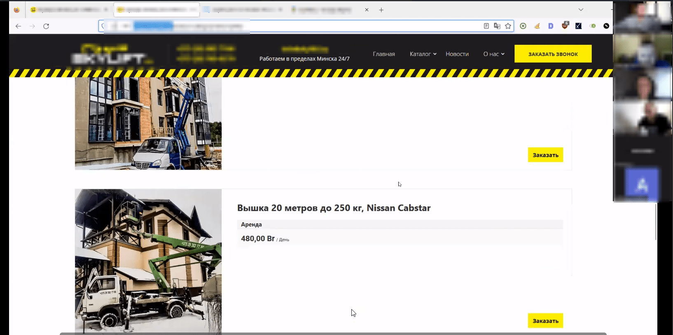Open the blue letter D extension
This screenshot has width=673, height=335.
[x=551, y=26]
